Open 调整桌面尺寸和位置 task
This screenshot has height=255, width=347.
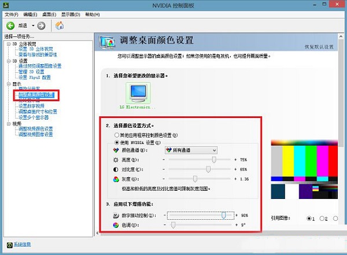[x=38, y=112]
